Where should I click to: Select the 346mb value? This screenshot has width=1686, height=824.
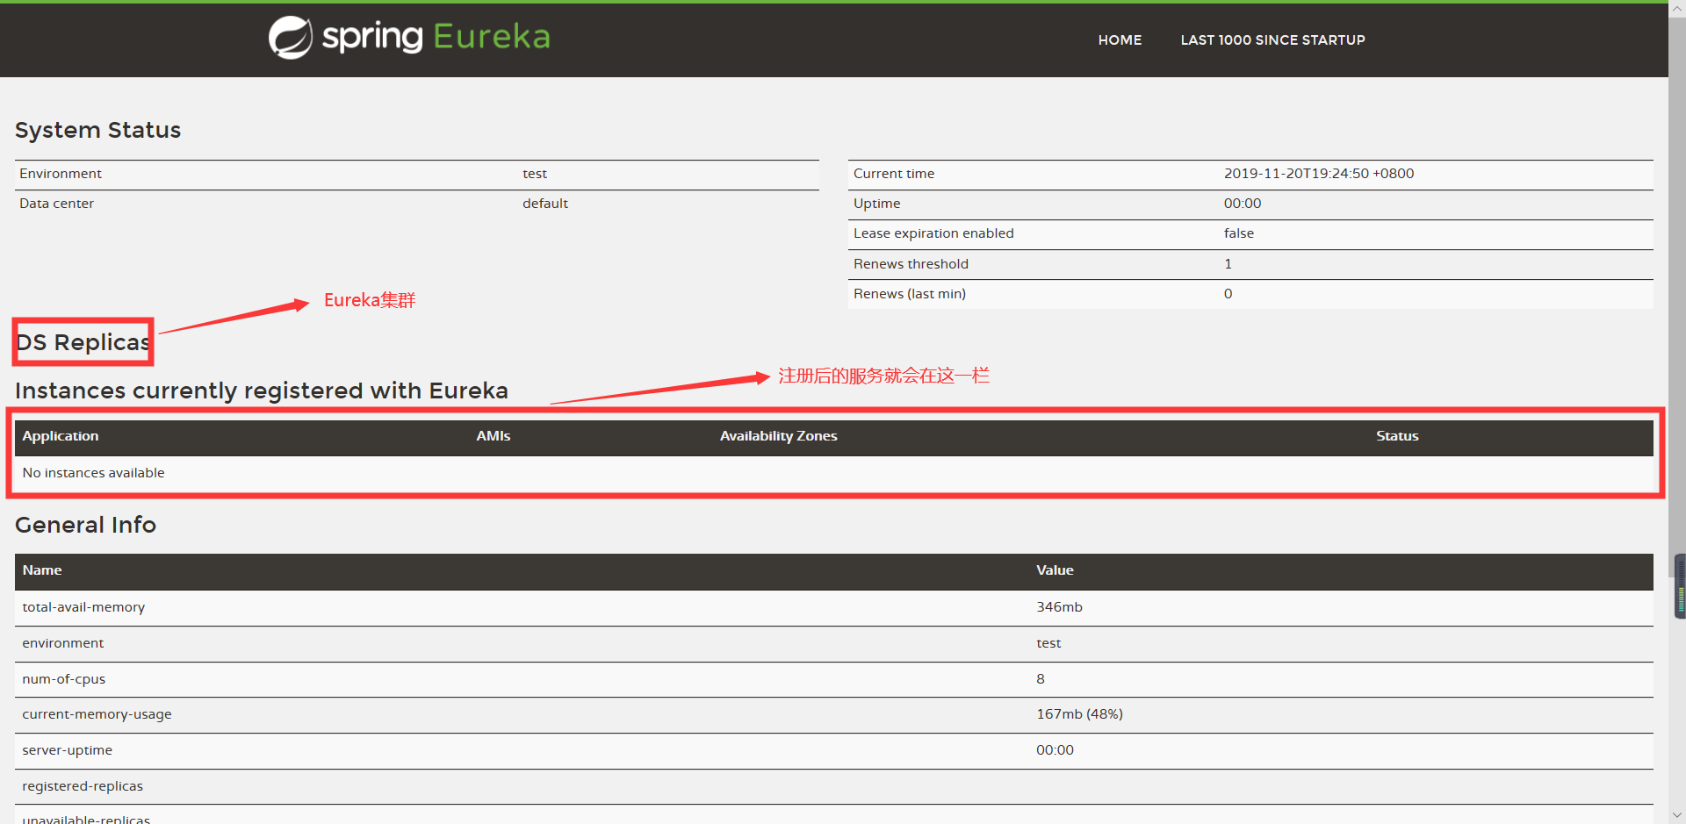(1059, 607)
